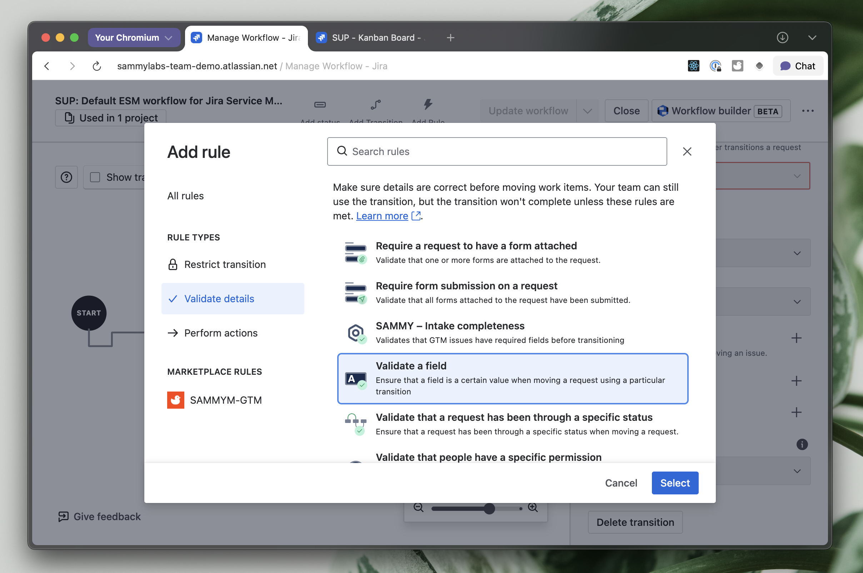Toggle the Show transition labels checkbox
The image size is (863, 573).
[95, 177]
